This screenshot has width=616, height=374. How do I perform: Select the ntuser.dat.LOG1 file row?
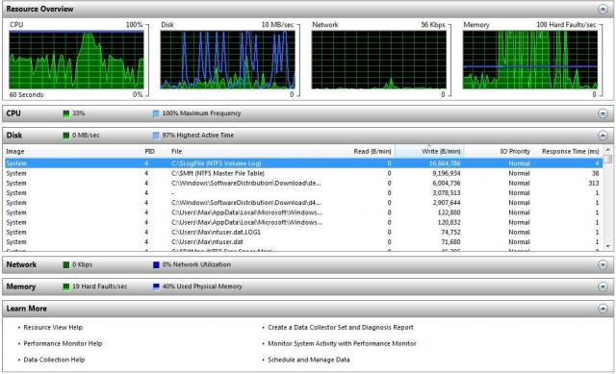(303, 232)
